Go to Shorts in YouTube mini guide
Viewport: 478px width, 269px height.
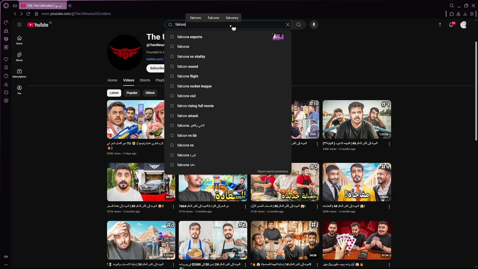click(x=19, y=56)
